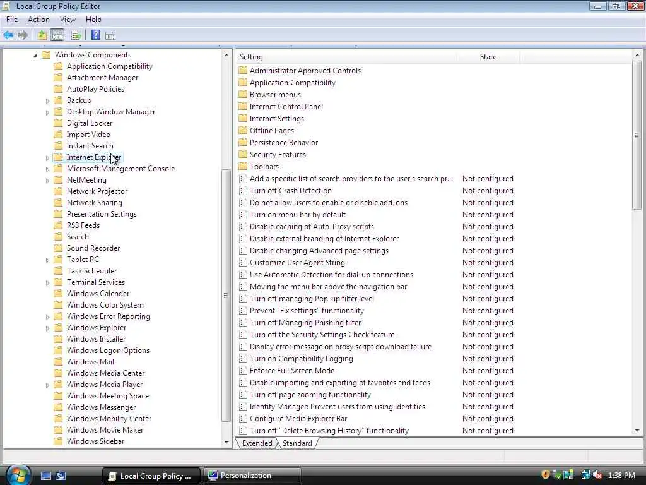Open the File menu
This screenshot has width=646, height=485.
[12, 20]
